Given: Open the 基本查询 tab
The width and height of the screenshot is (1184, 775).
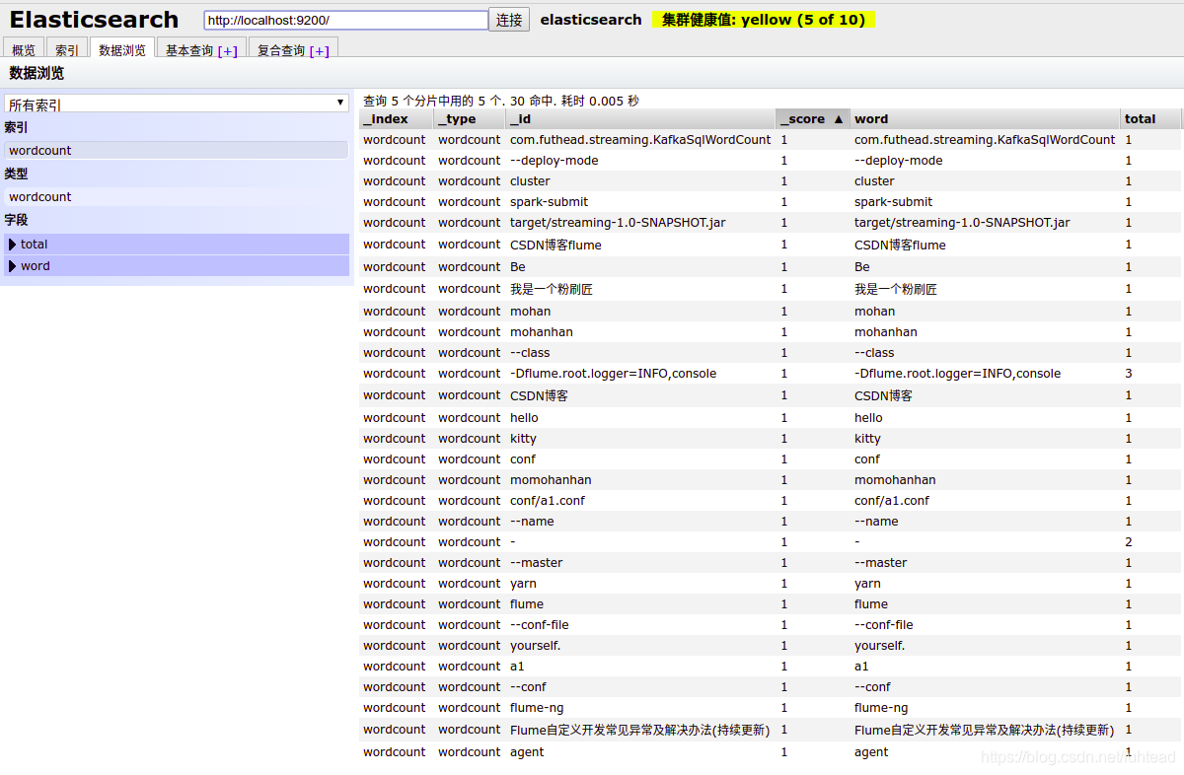Looking at the screenshot, I should click(x=189, y=50).
